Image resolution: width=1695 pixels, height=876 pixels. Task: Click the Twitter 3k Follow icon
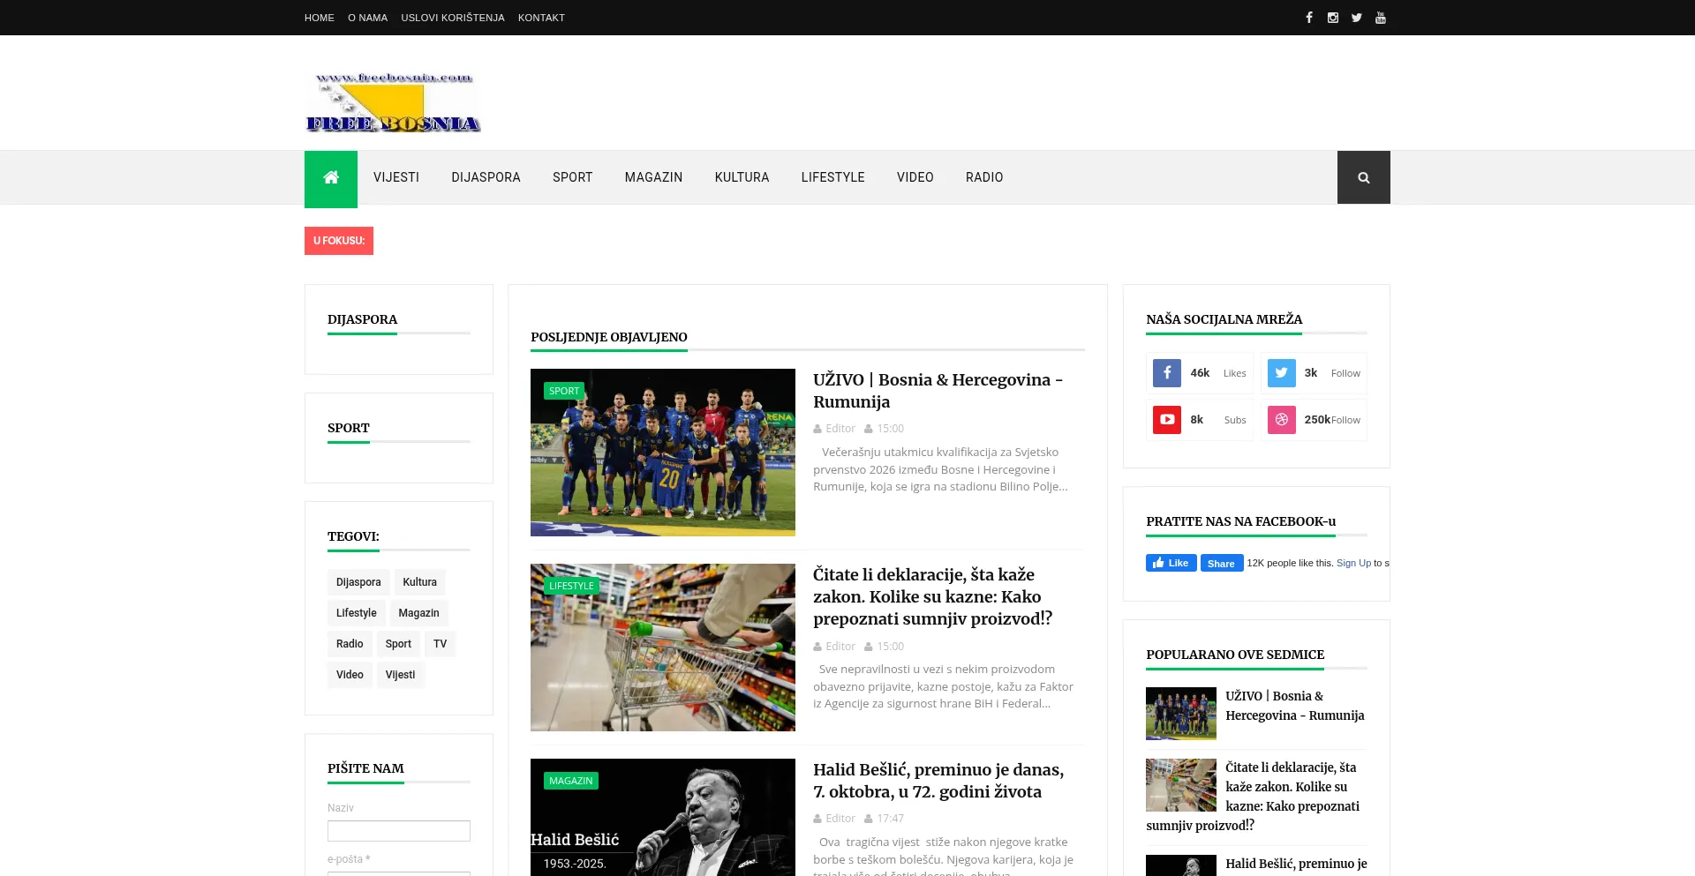(1281, 373)
